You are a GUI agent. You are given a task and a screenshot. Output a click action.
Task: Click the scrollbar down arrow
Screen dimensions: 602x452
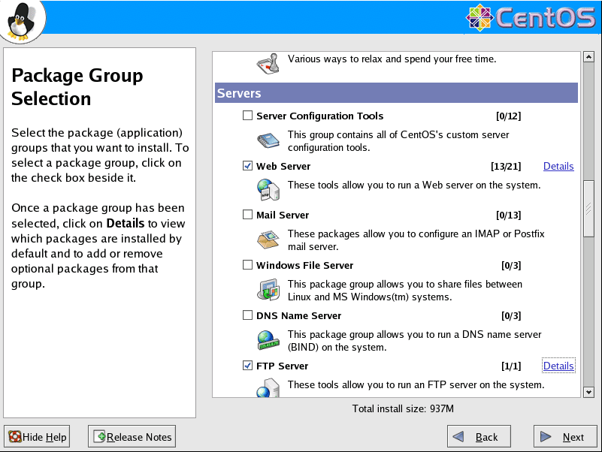pyautogui.click(x=588, y=392)
